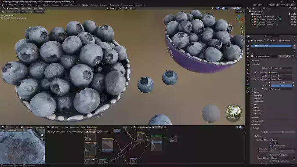Open the viewport View menu
The width and height of the screenshot is (297, 167).
(24, 8)
